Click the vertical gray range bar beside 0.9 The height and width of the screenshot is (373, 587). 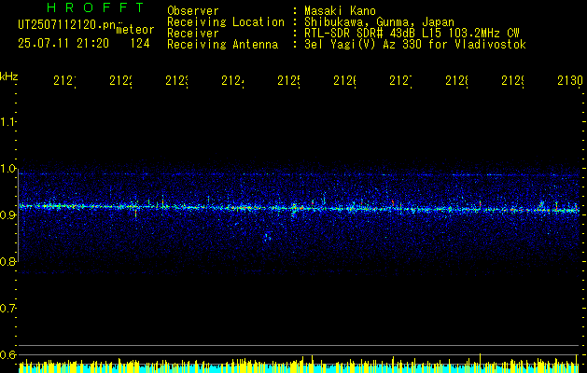[x=19, y=217]
